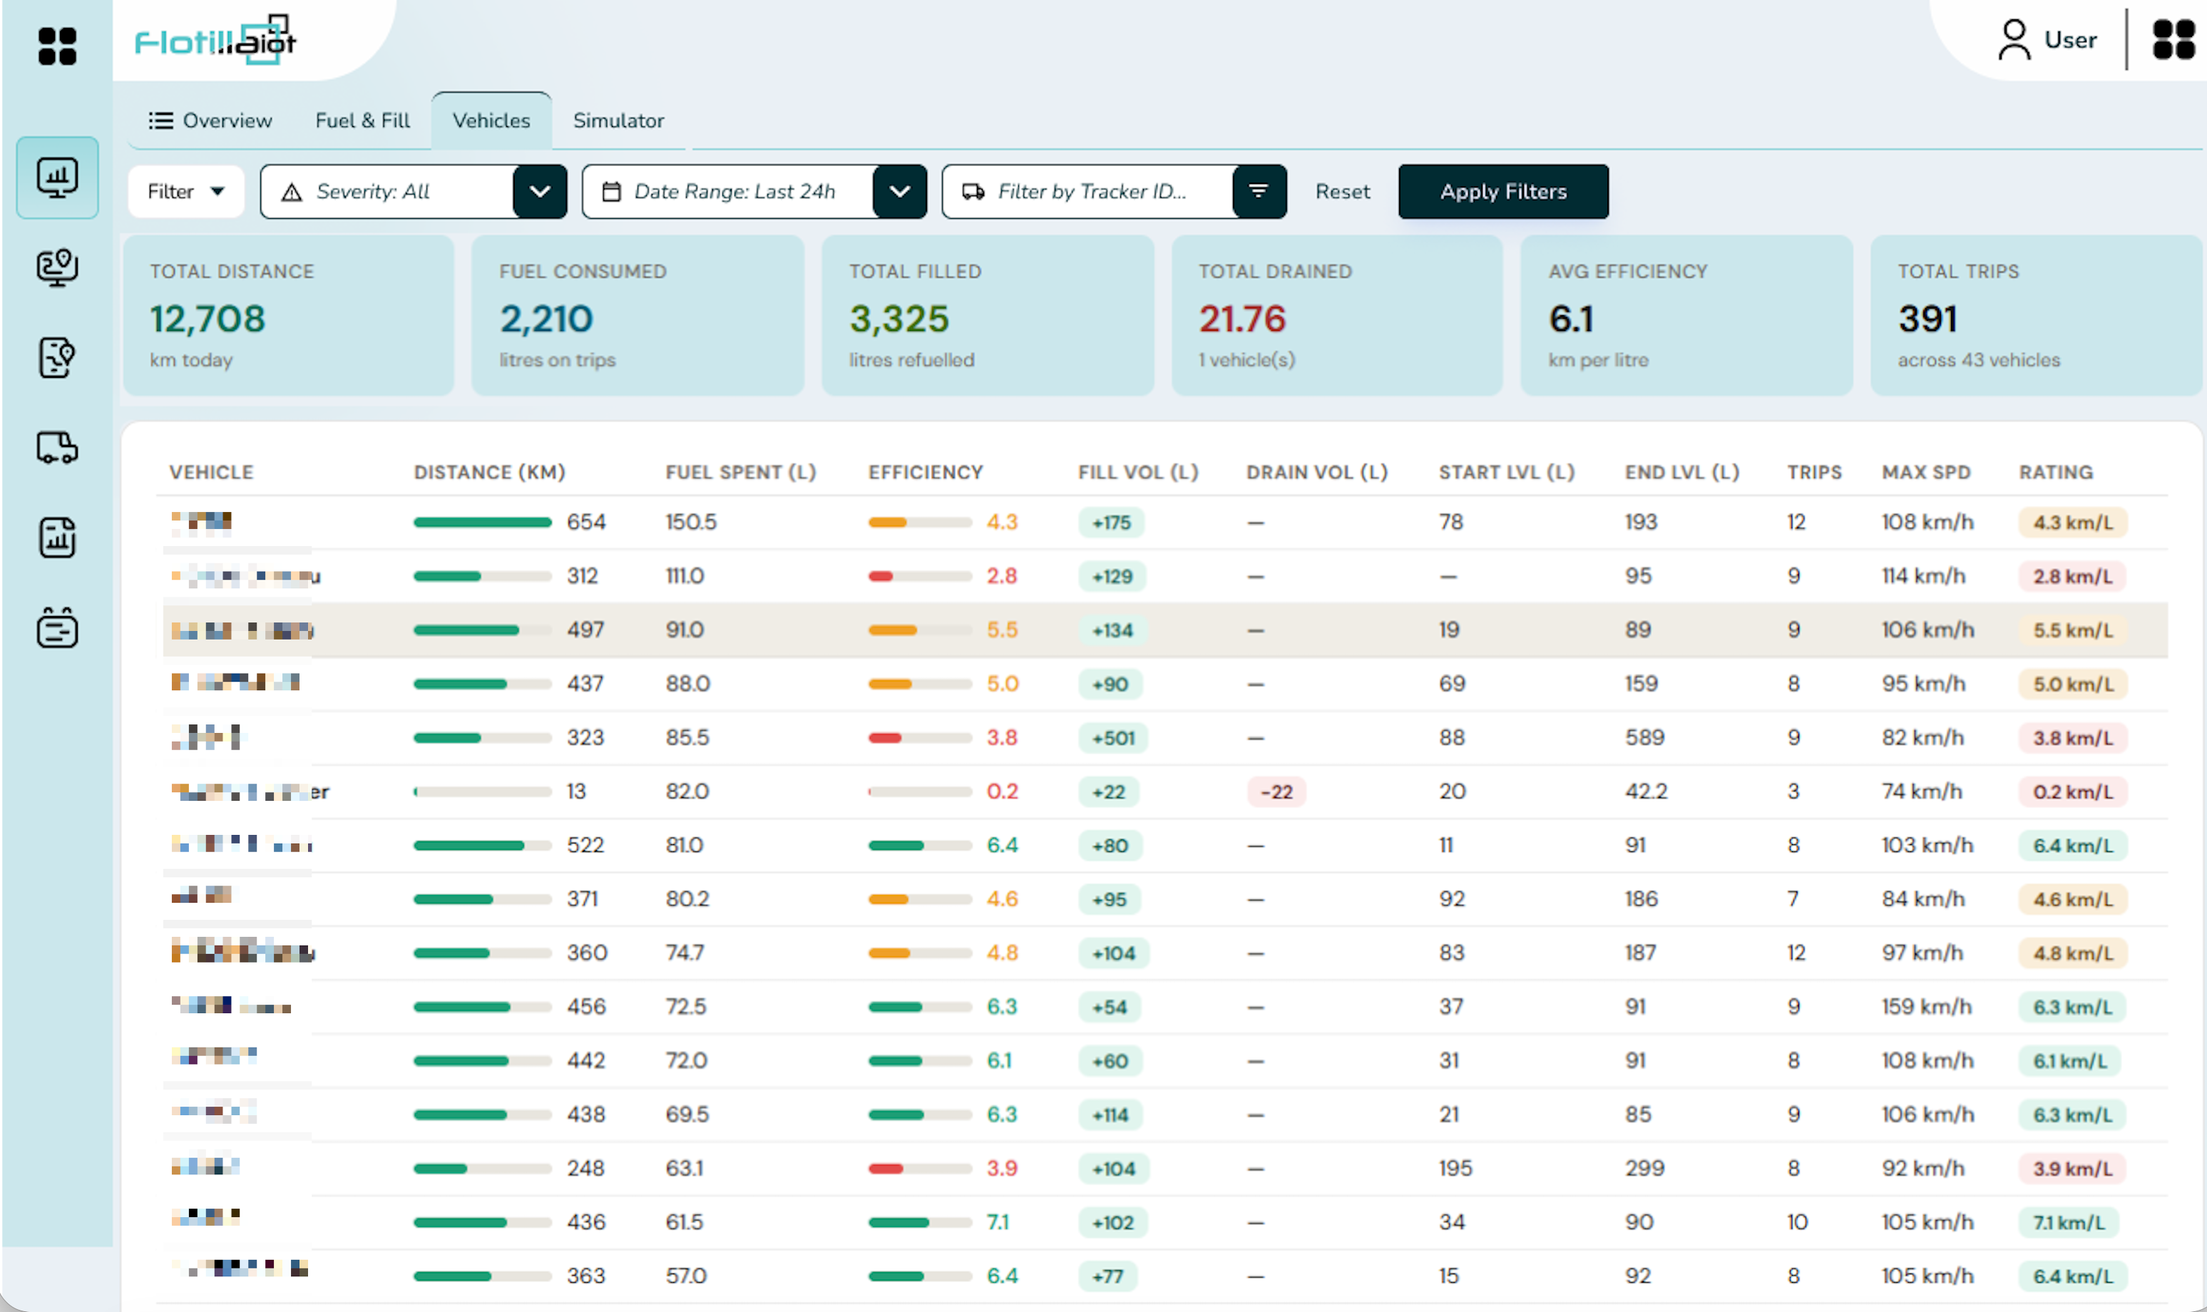Click the 654 km distance progress bar

[x=482, y=522]
